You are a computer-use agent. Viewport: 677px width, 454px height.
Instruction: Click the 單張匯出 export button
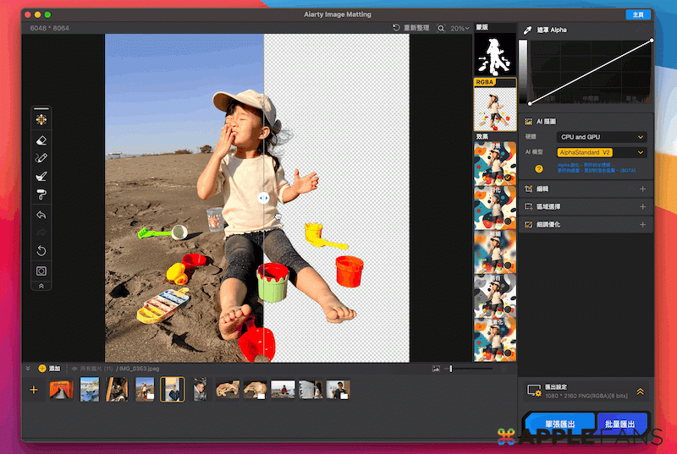pos(559,424)
